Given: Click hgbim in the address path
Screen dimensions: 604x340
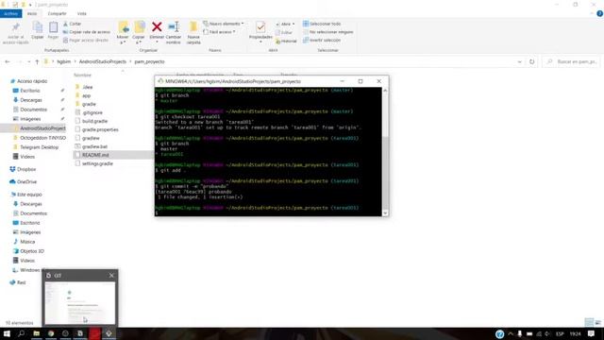Looking at the screenshot, I should [x=64, y=61].
